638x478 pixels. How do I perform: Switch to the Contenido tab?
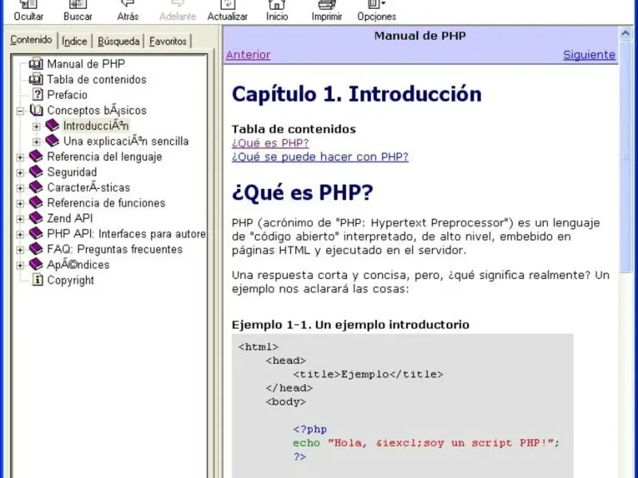pyautogui.click(x=31, y=40)
